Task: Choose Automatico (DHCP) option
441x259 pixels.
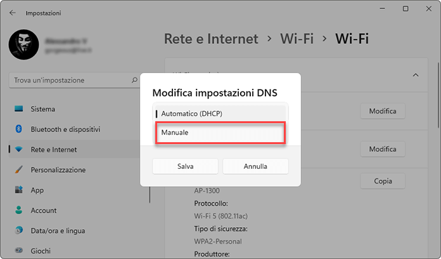Action: (220, 113)
